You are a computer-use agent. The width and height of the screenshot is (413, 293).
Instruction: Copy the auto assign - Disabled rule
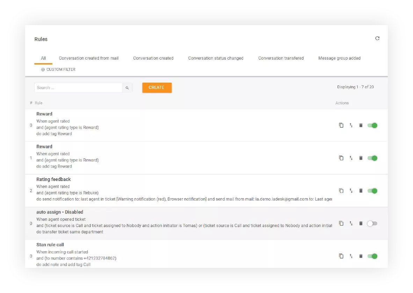click(341, 223)
